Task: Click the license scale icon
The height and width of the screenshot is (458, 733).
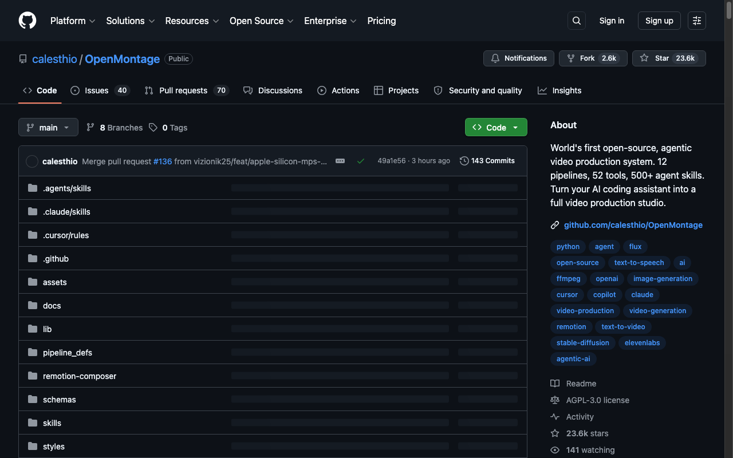Action: pyautogui.click(x=555, y=400)
